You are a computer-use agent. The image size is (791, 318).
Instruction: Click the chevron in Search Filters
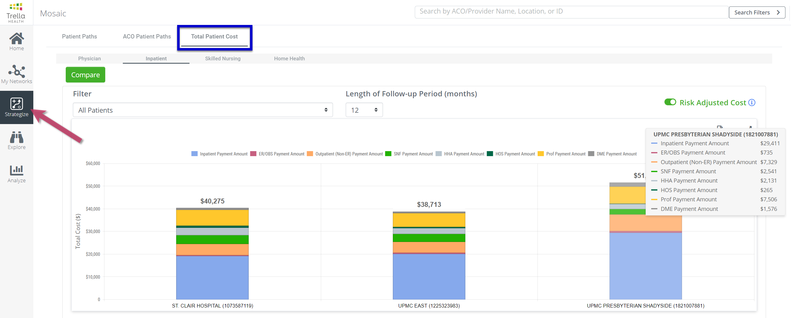778,12
